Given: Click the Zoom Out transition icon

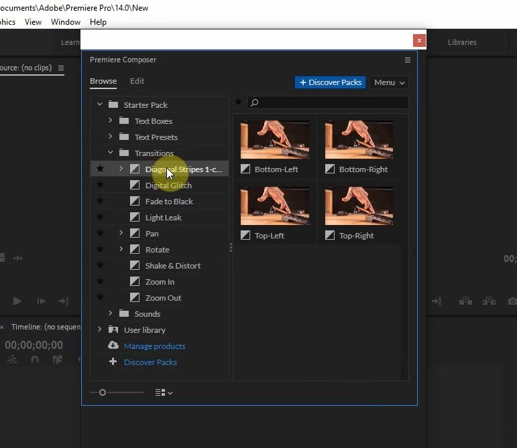Looking at the screenshot, I should [x=135, y=297].
